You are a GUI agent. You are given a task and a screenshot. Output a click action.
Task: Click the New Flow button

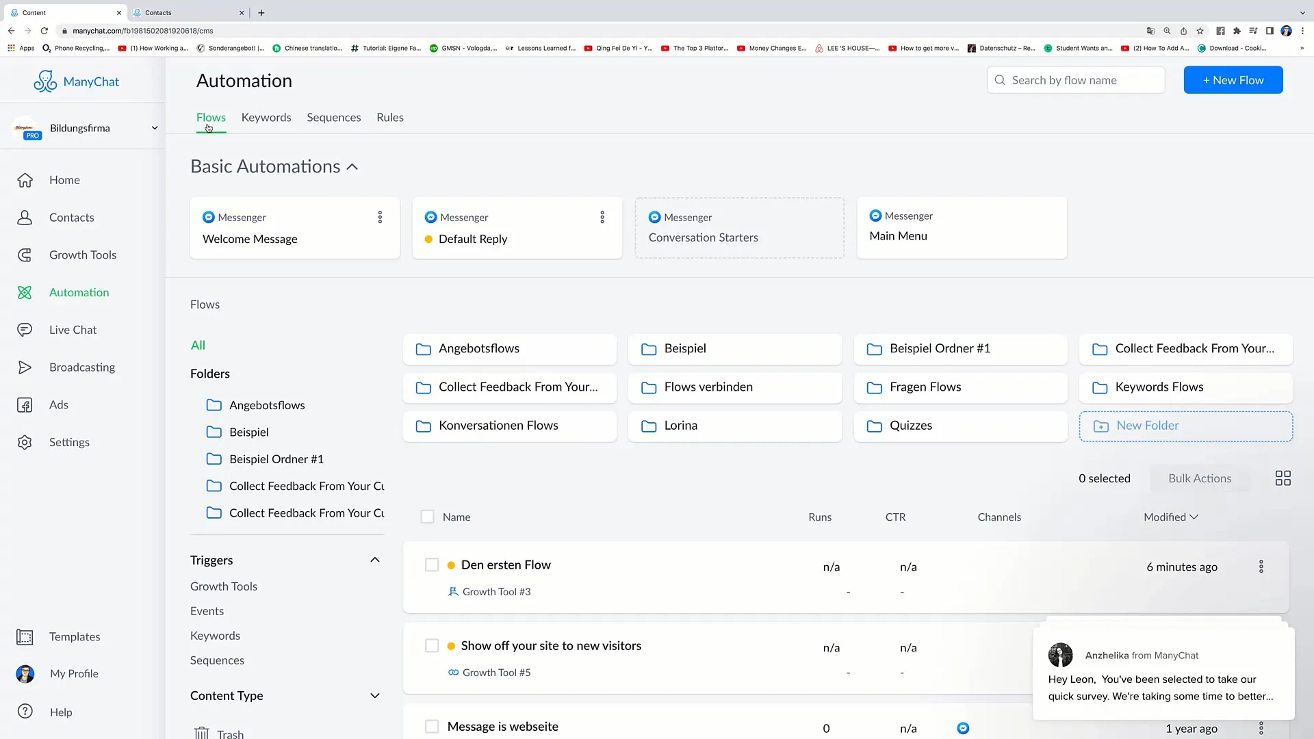pos(1233,80)
